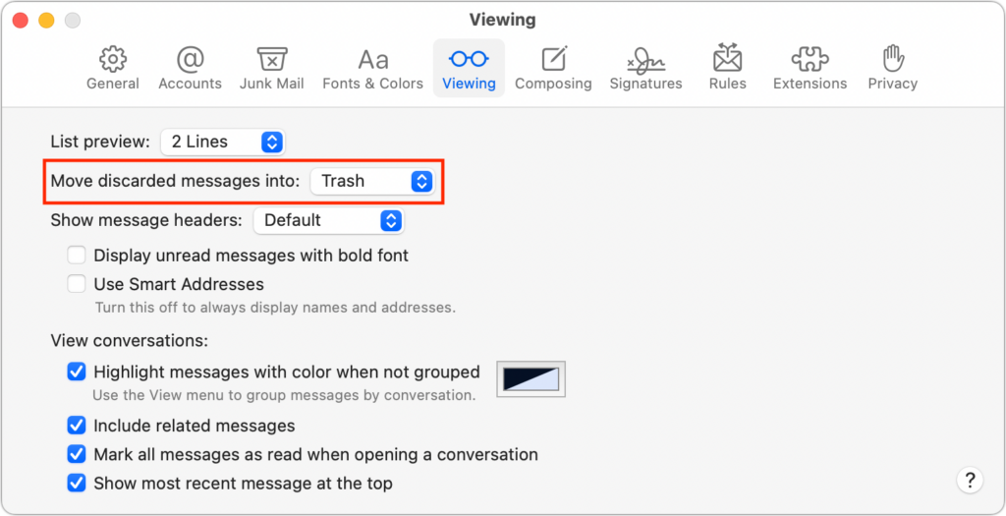
Task: Open the Accounts @ icon pane
Action: [x=190, y=67]
